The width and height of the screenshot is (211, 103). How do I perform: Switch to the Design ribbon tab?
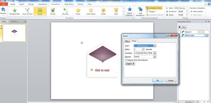[x=31, y=4]
